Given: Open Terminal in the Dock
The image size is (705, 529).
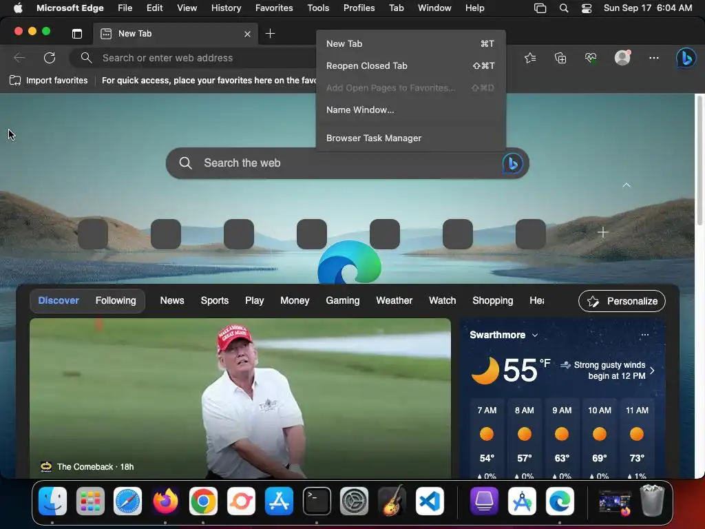Looking at the screenshot, I should click(x=317, y=501).
